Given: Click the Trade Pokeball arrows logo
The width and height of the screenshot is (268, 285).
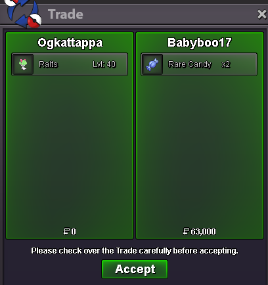Looking at the screenshot, I should pyautogui.click(x=23, y=13).
